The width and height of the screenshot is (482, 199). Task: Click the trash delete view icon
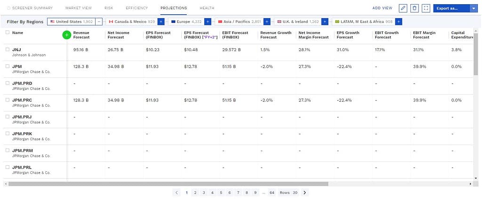tap(414, 8)
